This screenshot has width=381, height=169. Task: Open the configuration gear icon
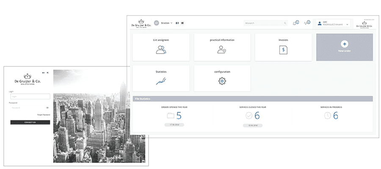click(x=222, y=81)
